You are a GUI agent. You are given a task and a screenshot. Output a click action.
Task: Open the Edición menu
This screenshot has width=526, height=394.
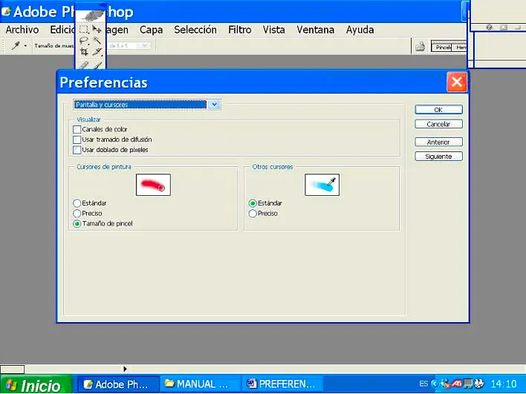[x=62, y=30]
